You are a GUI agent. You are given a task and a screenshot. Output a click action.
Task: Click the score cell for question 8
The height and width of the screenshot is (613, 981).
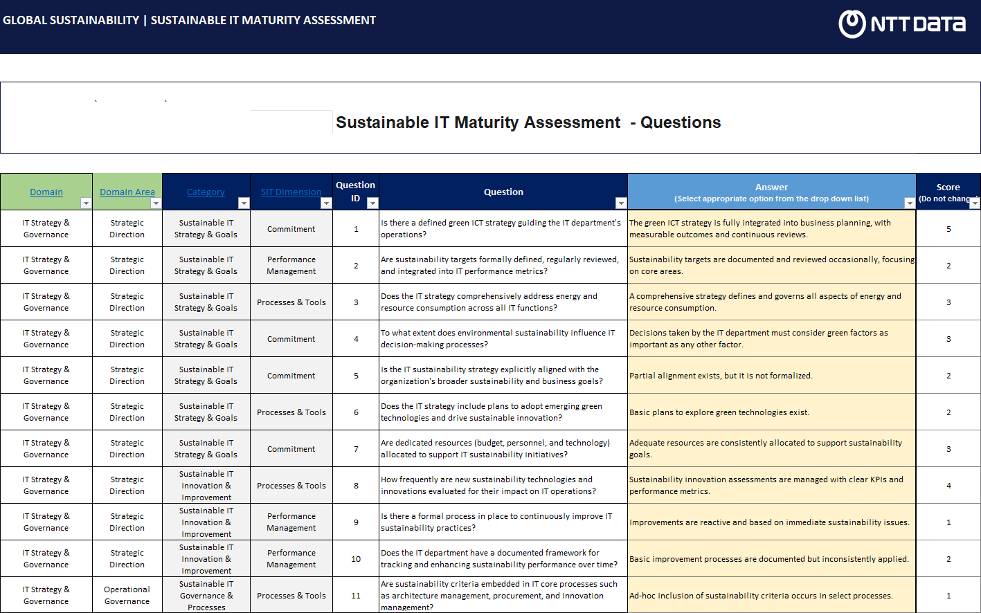[948, 485]
